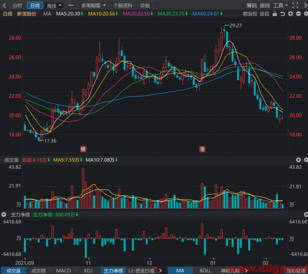
Task: Click the 11 month axis marker
Action: click(88, 263)
